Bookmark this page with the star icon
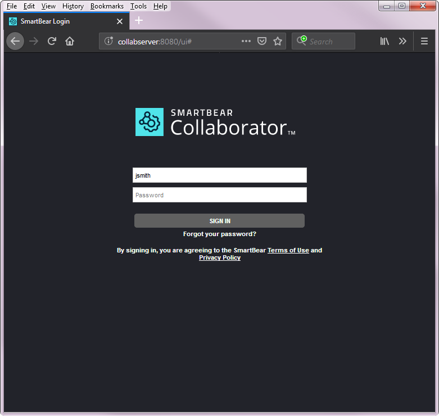 (x=278, y=41)
